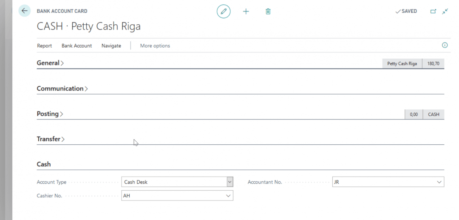Click the collapse page arrows icon

click(445, 11)
